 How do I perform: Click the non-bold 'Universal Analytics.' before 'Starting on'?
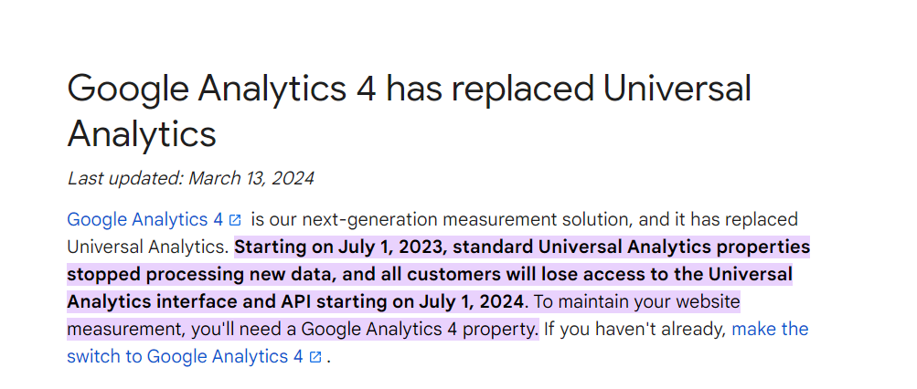pos(148,247)
